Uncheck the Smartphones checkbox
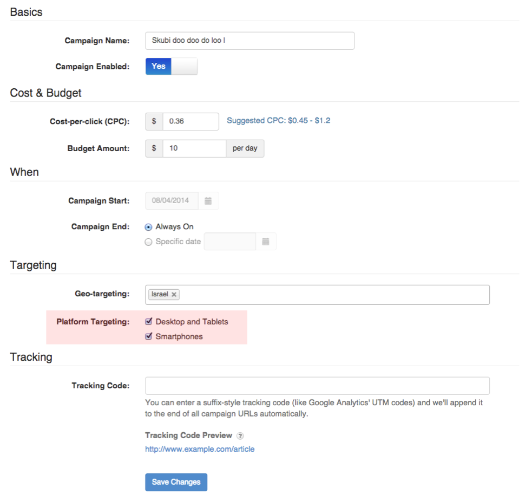532x501 pixels. click(149, 336)
